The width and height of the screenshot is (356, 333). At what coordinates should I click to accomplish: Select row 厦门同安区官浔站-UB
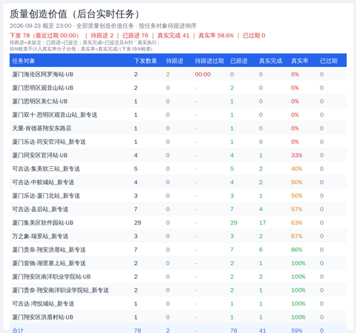click(178, 155)
